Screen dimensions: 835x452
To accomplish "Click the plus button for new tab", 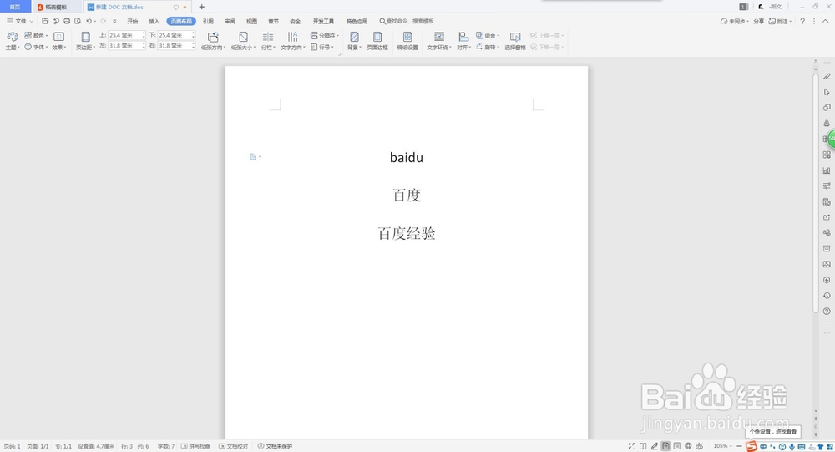I will [202, 7].
